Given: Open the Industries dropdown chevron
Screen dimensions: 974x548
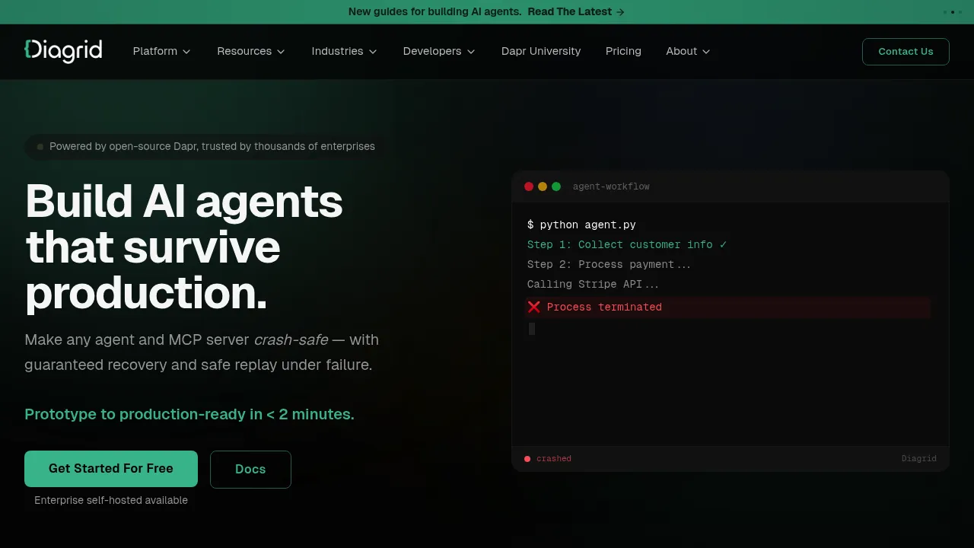Looking at the screenshot, I should click(373, 52).
